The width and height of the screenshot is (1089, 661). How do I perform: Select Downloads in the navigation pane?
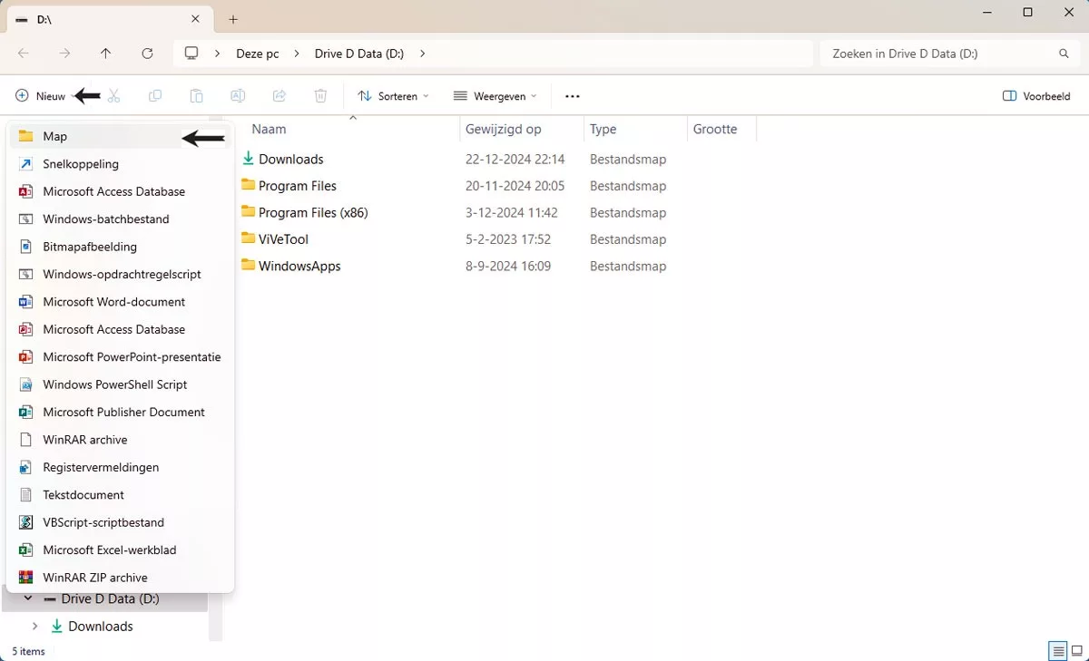pyautogui.click(x=101, y=627)
